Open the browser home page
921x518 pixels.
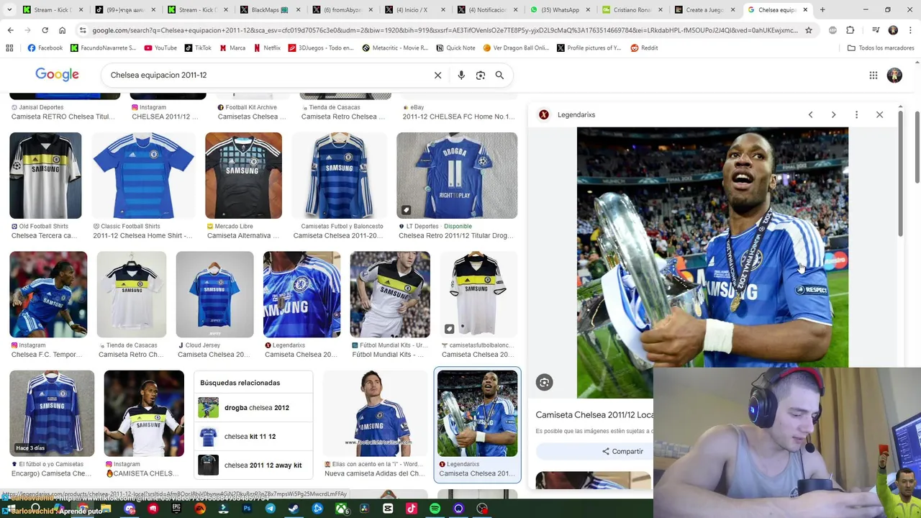pyautogui.click(x=62, y=30)
